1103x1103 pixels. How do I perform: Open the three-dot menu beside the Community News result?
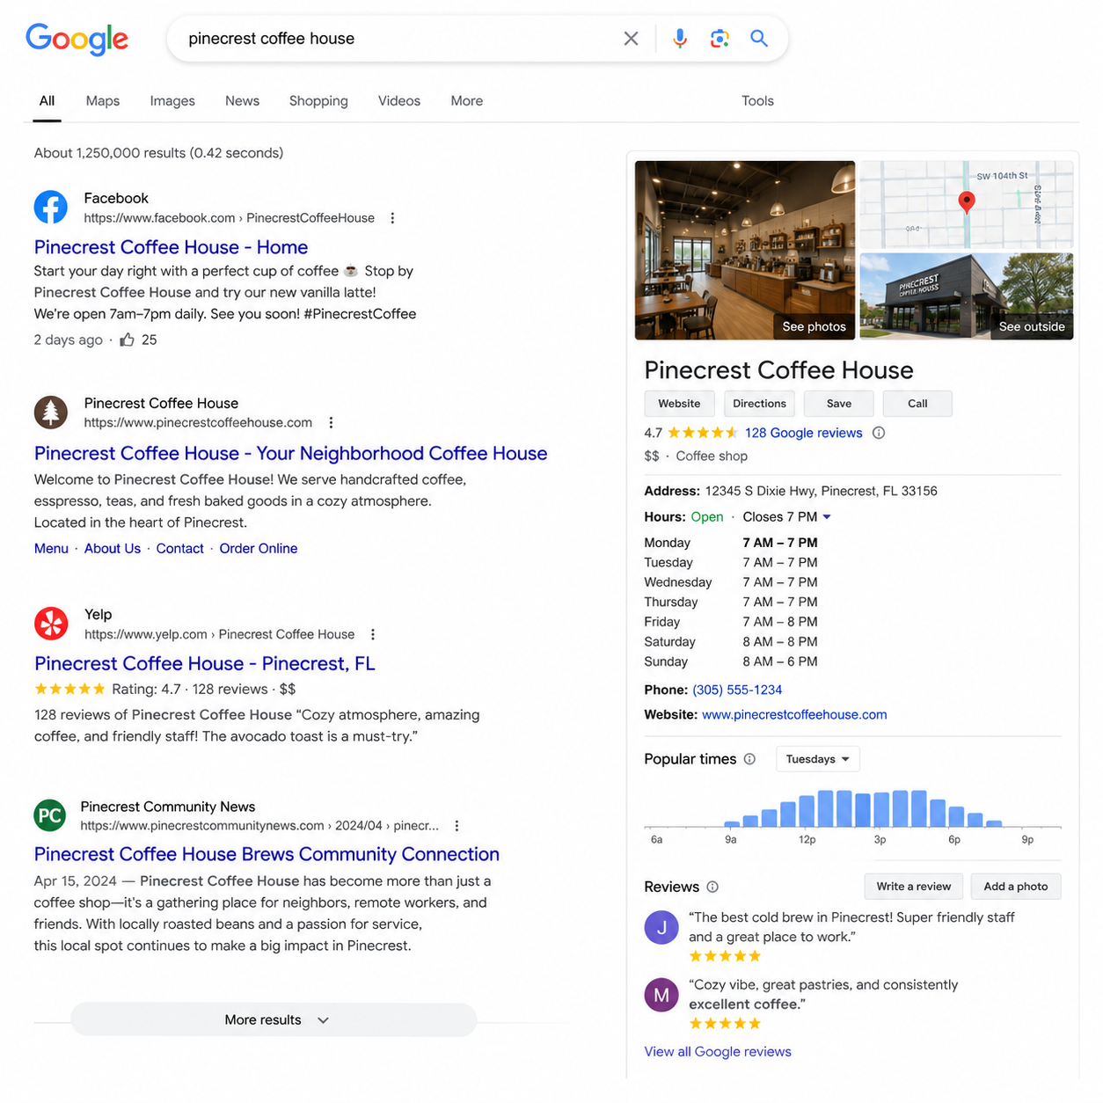pos(457,826)
